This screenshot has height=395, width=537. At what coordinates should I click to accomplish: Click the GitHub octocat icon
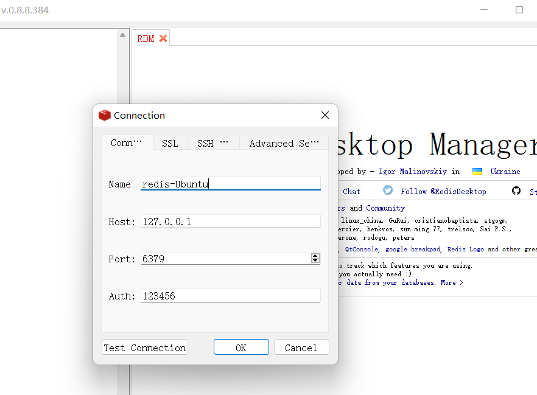[516, 191]
